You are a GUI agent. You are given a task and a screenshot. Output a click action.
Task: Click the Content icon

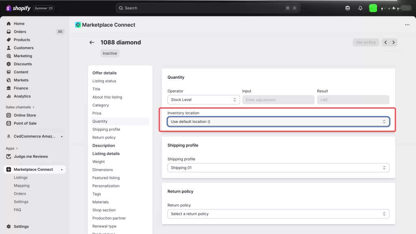point(9,72)
